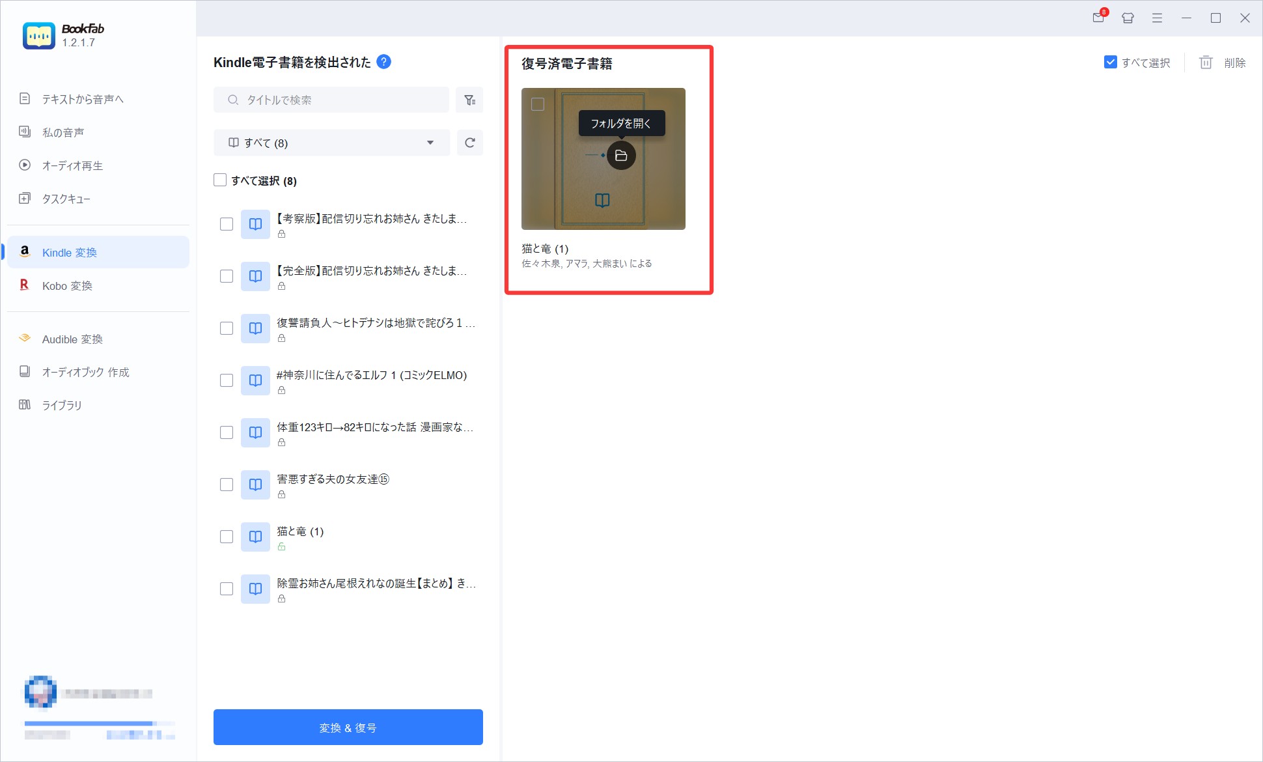Click the open folder icon on cover
This screenshot has height=762, width=1263.
621,156
